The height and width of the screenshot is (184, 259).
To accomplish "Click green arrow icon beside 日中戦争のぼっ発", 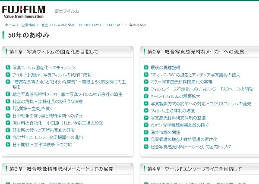I will pyautogui.click(x=8, y=115).
